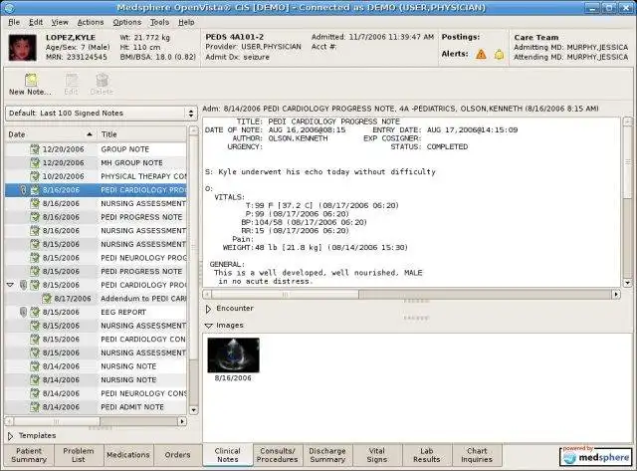This screenshot has width=637, height=471.
Task: Click note icon for PEDI PROGRESS NOTE 8/16/2006
Action: 35,217
